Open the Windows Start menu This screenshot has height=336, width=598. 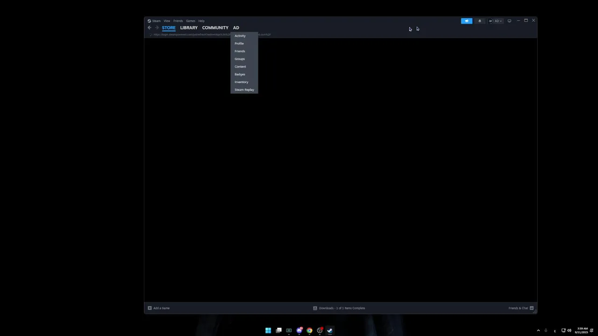268,330
